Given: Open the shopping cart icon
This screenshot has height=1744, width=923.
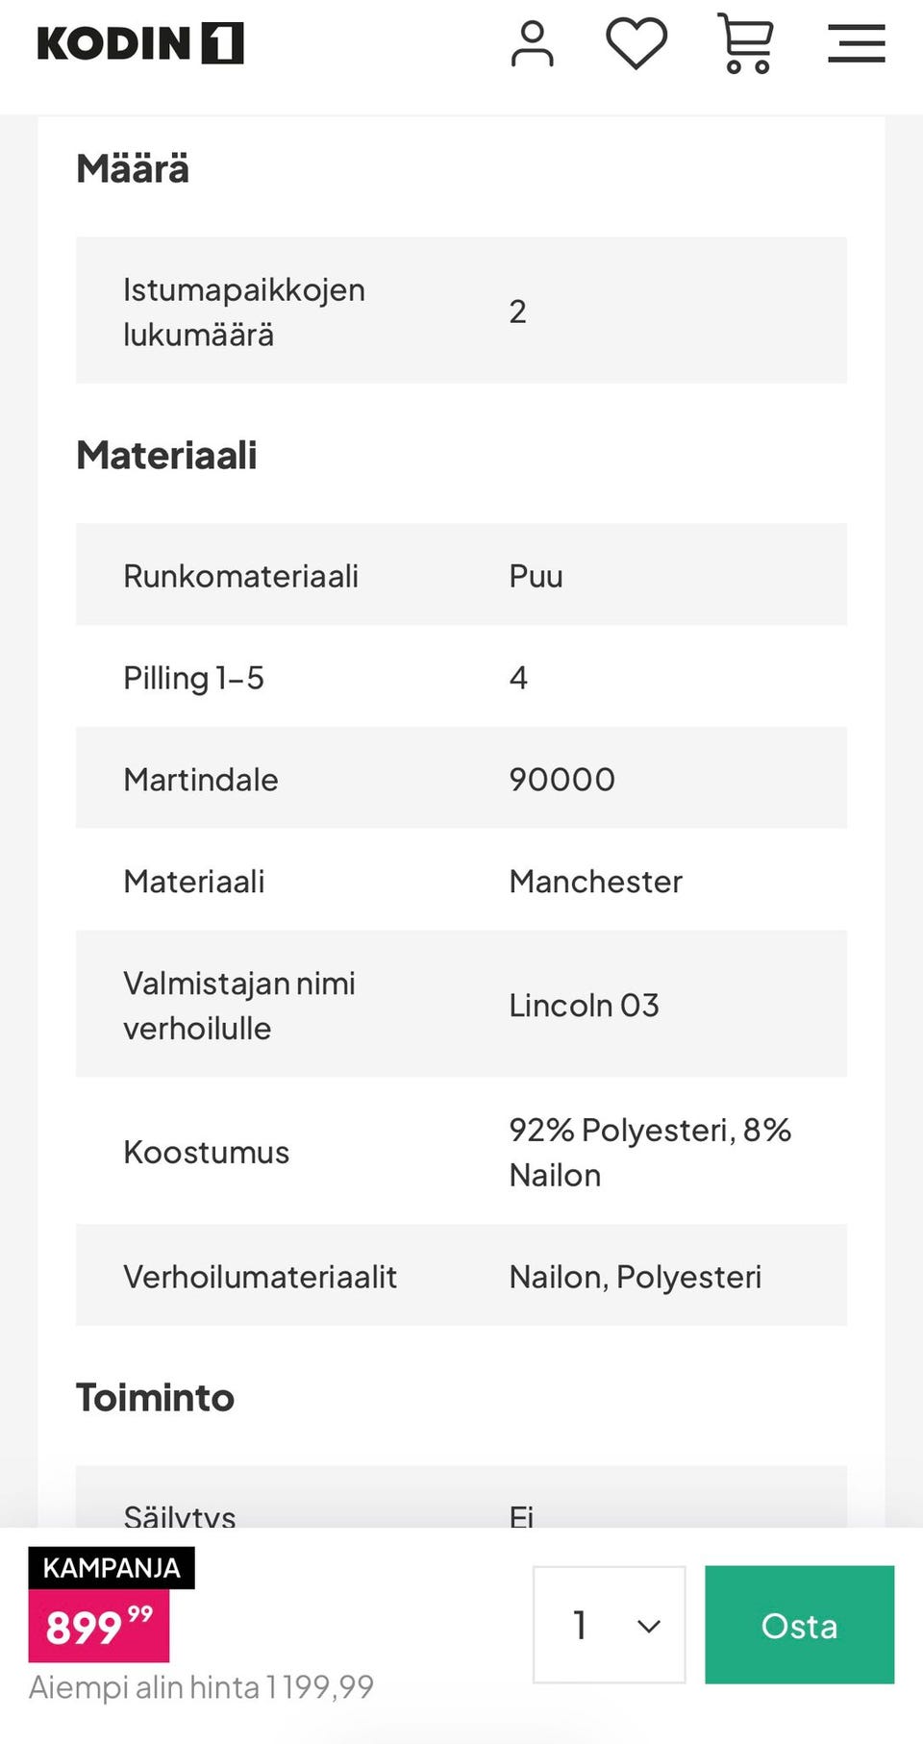Looking at the screenshot, I should (x=746, y=44).
